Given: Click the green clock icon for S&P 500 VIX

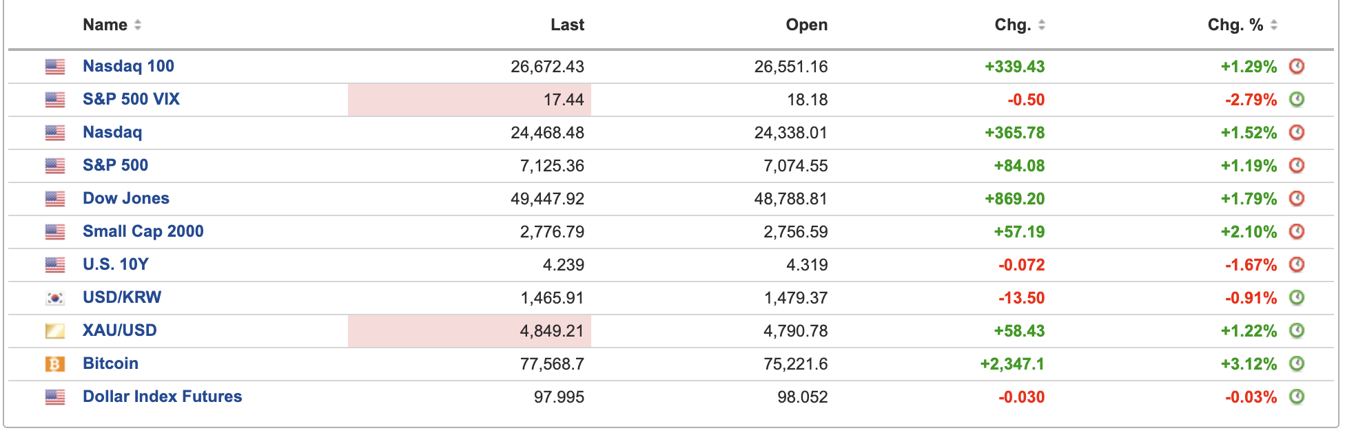Looking at the screenshot, I should pyautogui.click(x=1297, y=100).
